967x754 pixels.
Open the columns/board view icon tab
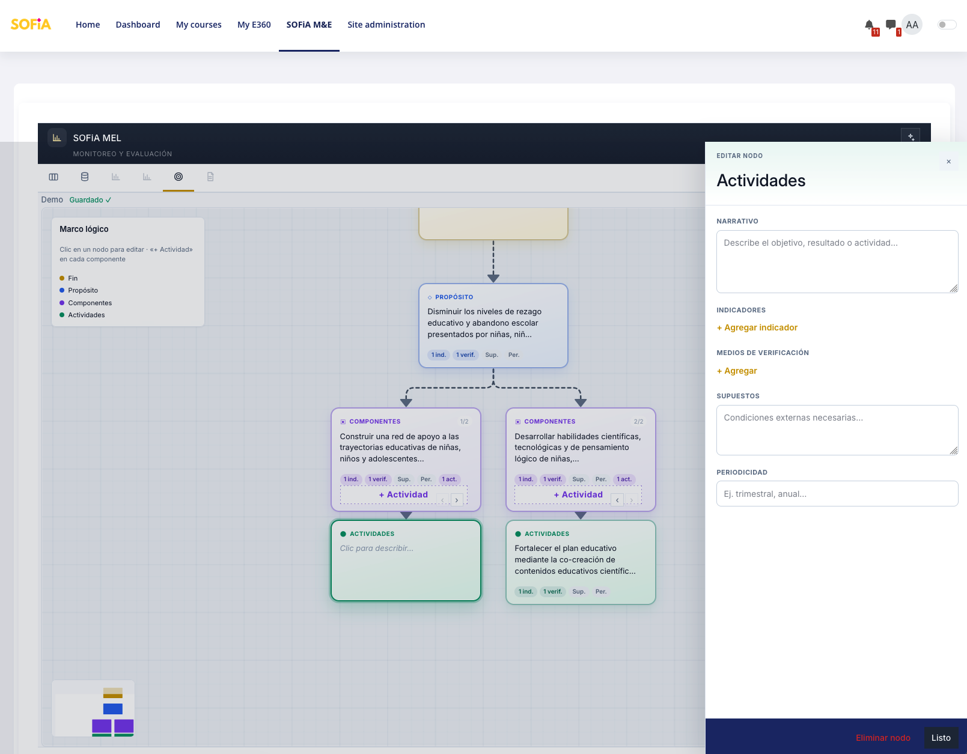pyautogui.click(x=53, y=177)
